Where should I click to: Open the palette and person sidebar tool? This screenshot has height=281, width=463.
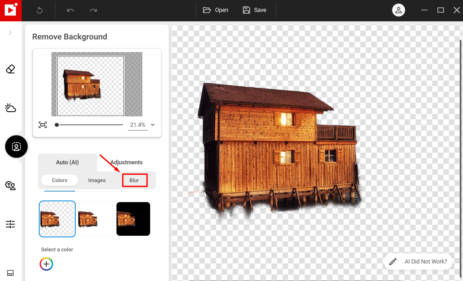click(10, 185)
